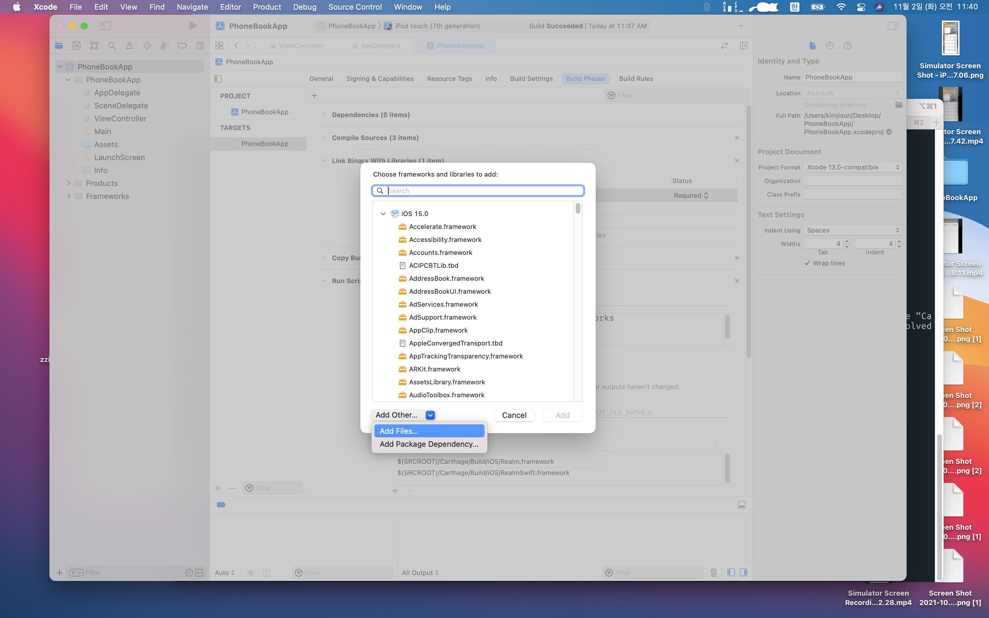989x618 pixels.
Task: Remove the Compile Sources phase
Action: click(737, 138)
